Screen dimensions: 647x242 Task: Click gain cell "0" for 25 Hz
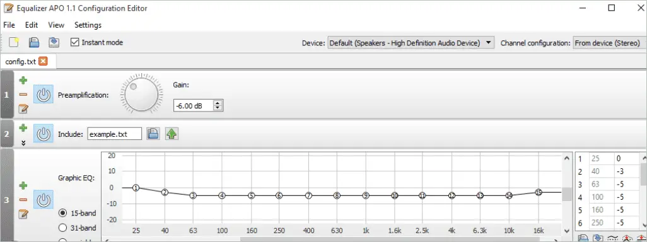tap(627, 159)
